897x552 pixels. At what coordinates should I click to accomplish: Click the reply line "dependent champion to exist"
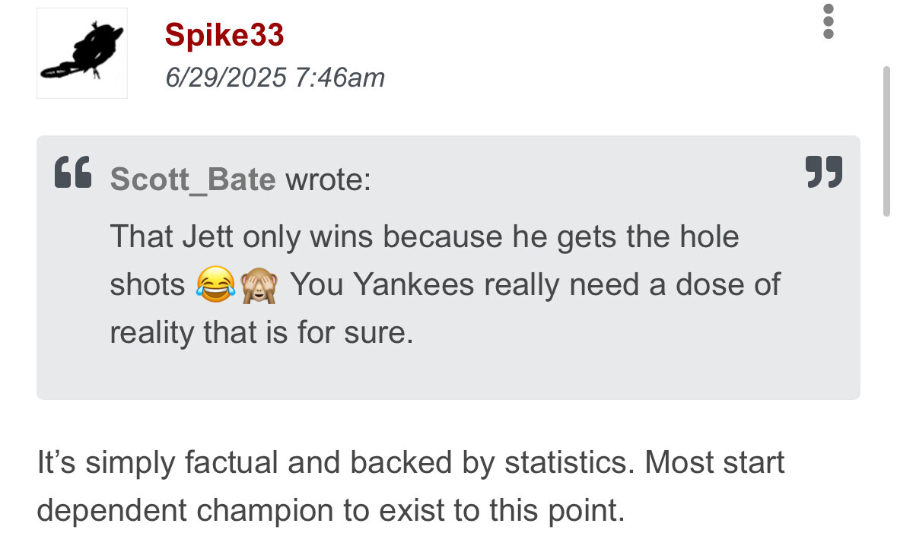329,510
